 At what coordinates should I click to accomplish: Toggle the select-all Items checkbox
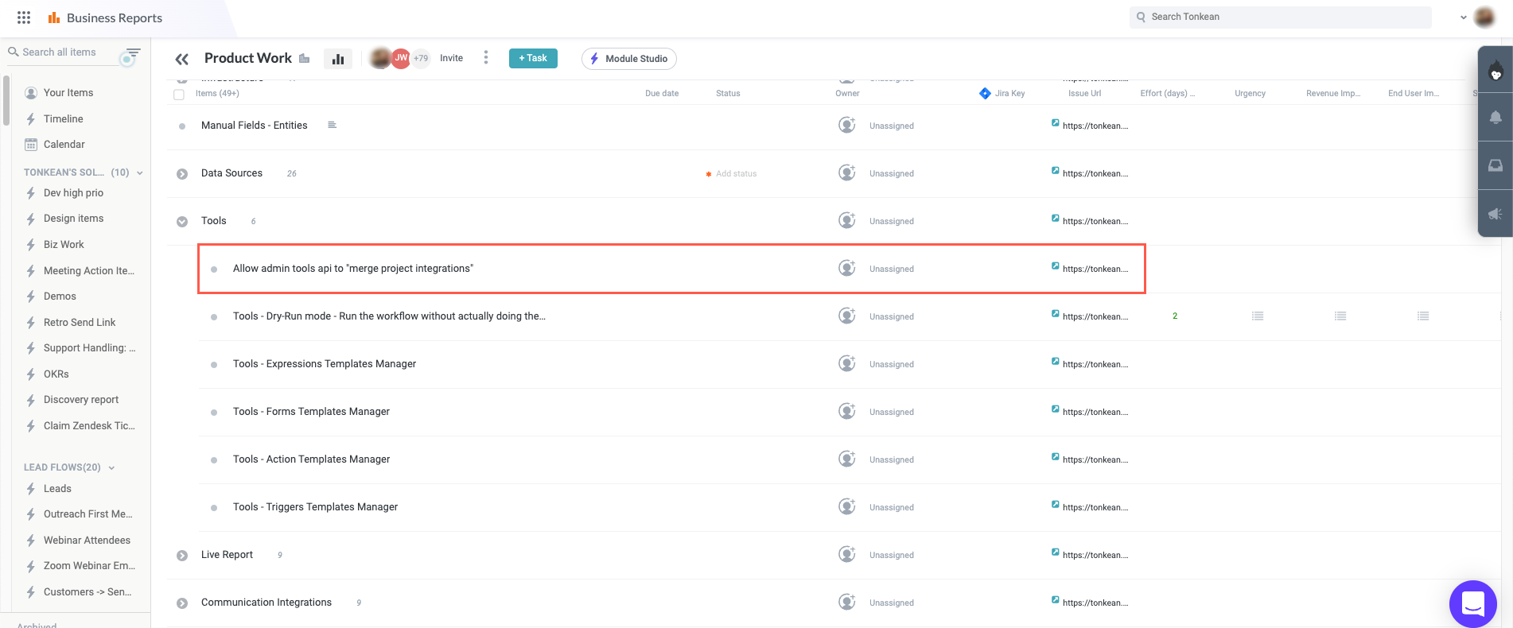point(179,95)
